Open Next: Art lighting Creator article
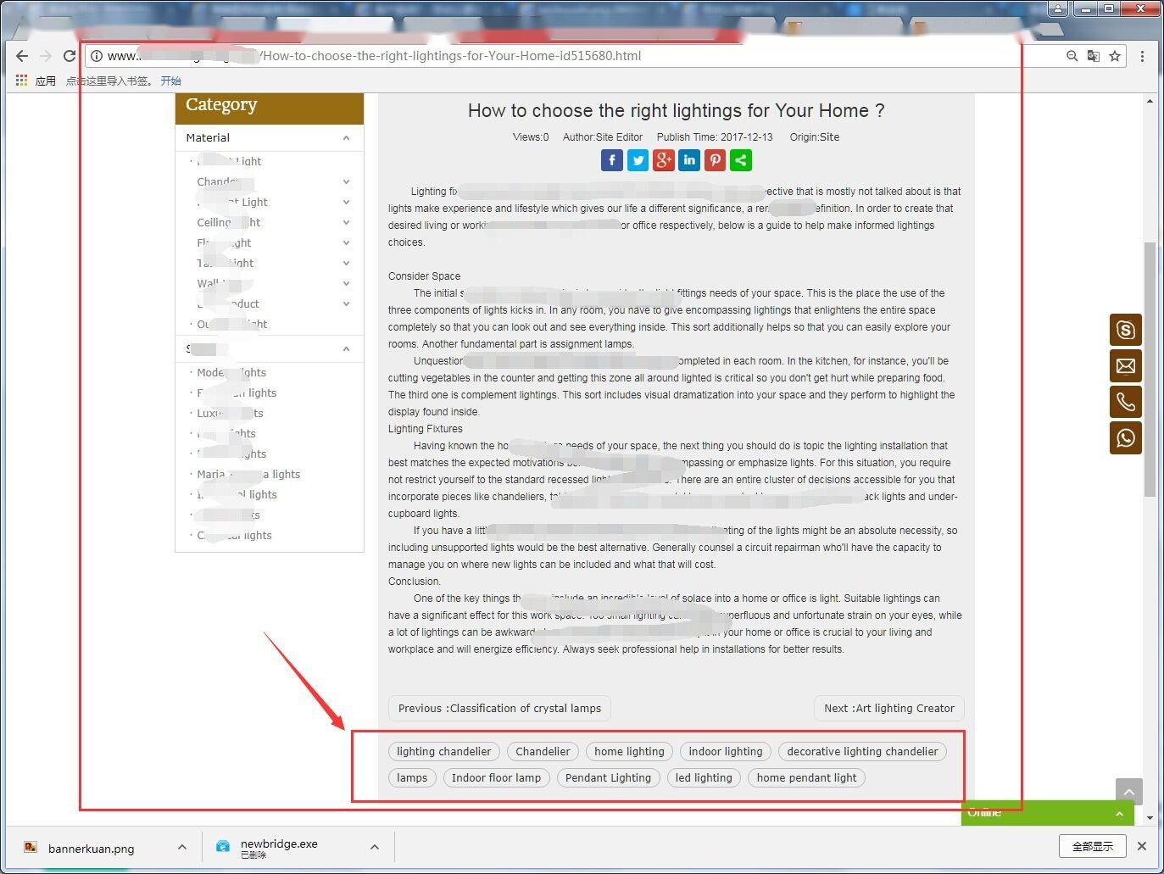This screenshot has width=1164, height=874. click(x=888, y=709)
